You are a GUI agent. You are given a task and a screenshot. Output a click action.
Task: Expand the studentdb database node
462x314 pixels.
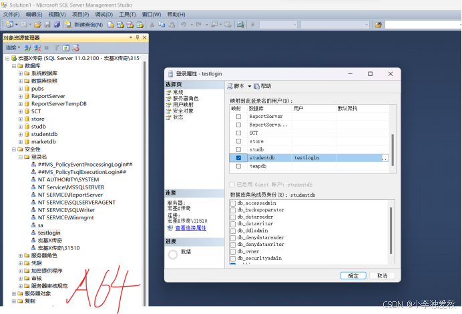[x=20, y=134]
